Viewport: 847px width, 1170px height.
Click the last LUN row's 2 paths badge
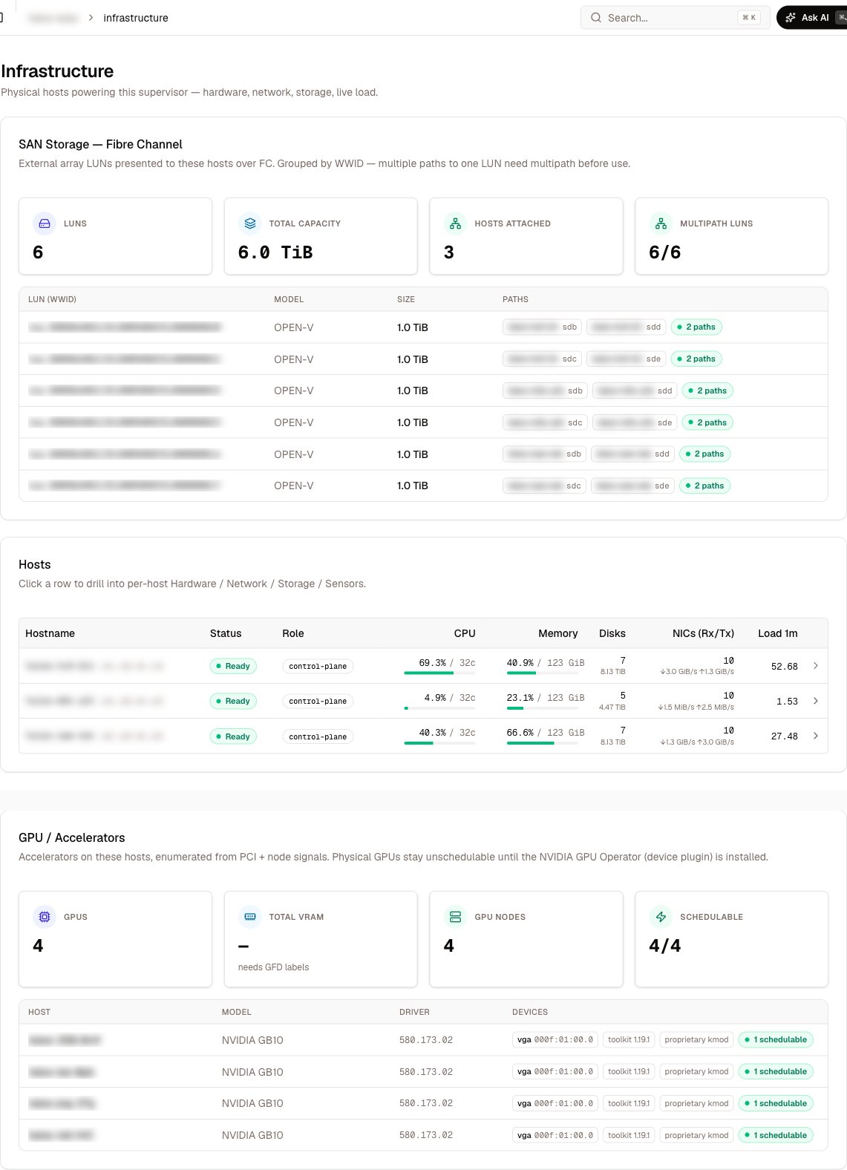pyautogui.click(x=704, y=486)
